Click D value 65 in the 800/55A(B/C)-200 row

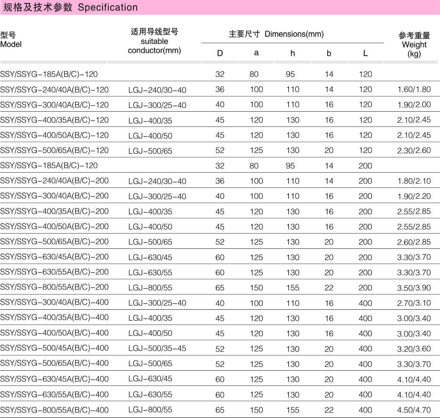pyautogui.click(x=220, y=287)
